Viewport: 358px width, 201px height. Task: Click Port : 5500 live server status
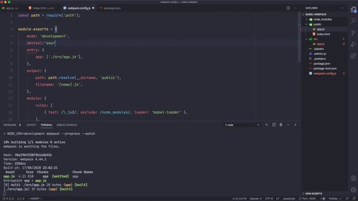coord(307,199)
